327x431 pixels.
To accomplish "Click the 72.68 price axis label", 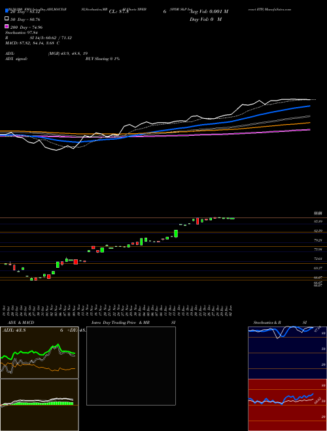I will tap(318, 259).
